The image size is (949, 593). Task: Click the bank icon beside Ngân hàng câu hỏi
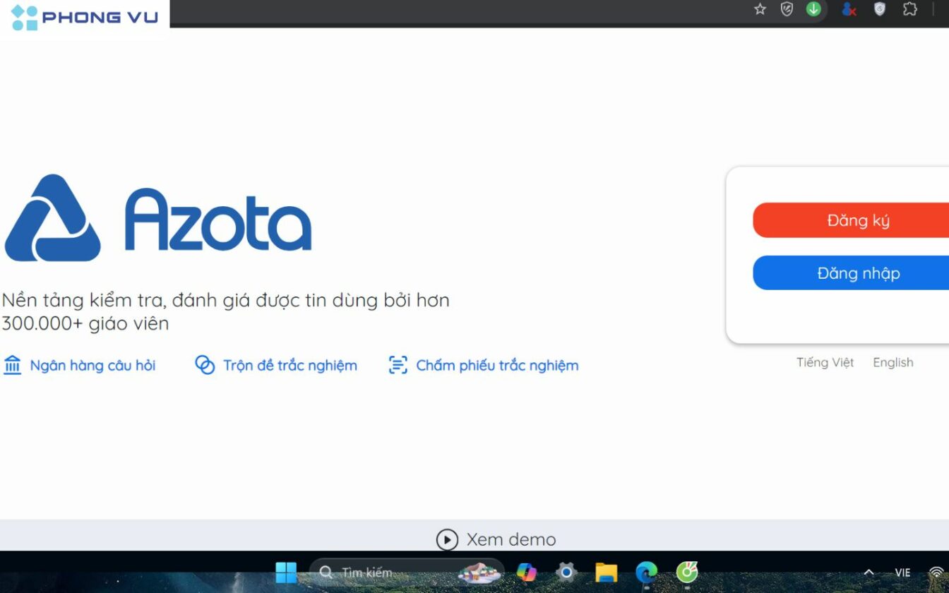coord(13,365)
